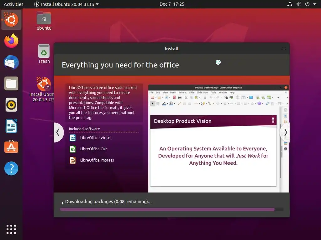321x240 pixels.
Task: Show the applications grid
Action: click(11, 229)
